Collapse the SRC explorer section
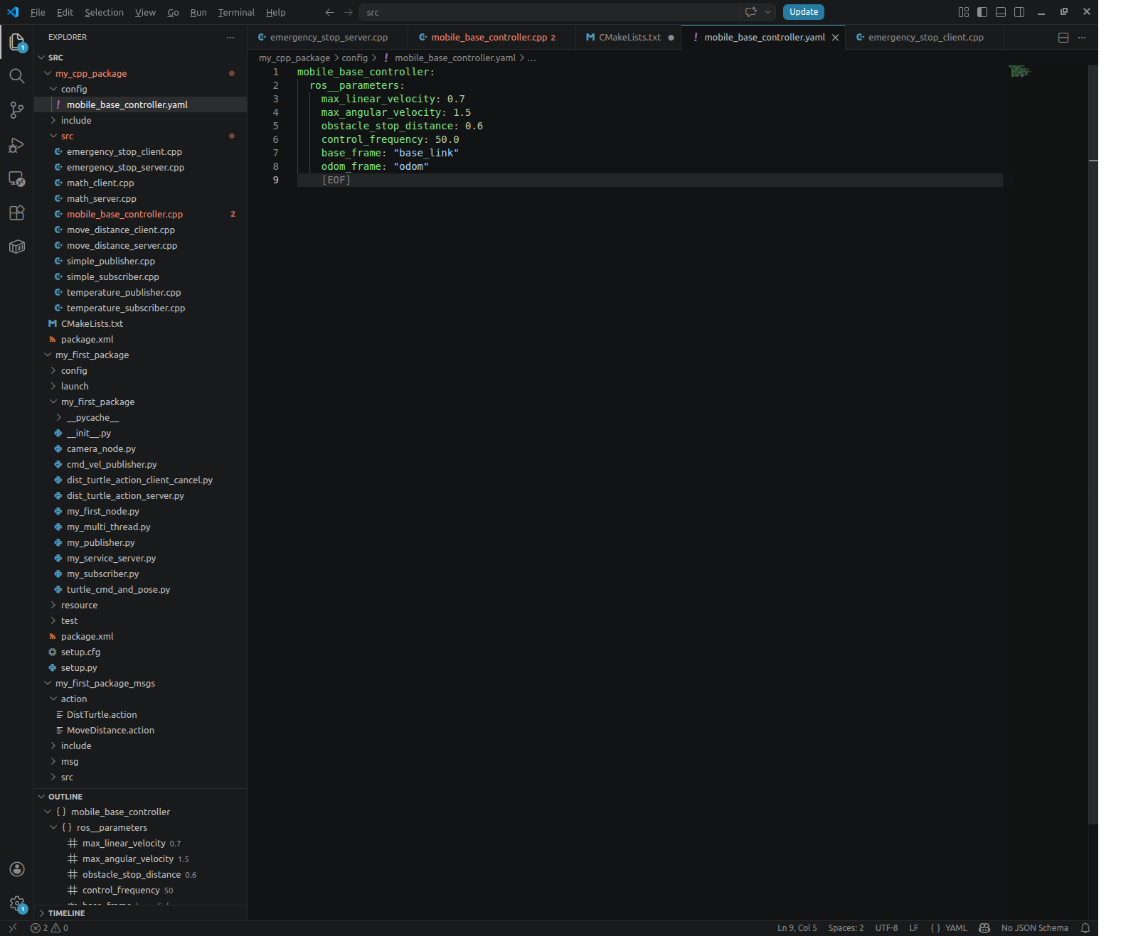1148x936 pixels. tap(41, 58)
